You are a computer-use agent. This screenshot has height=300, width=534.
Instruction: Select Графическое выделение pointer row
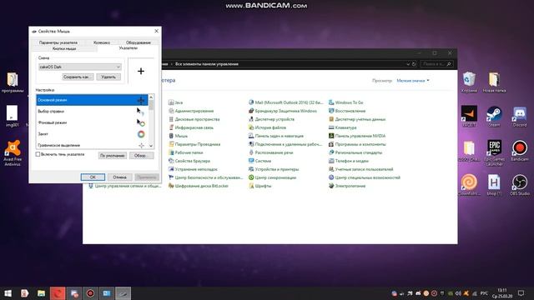[x=92, y=145]
